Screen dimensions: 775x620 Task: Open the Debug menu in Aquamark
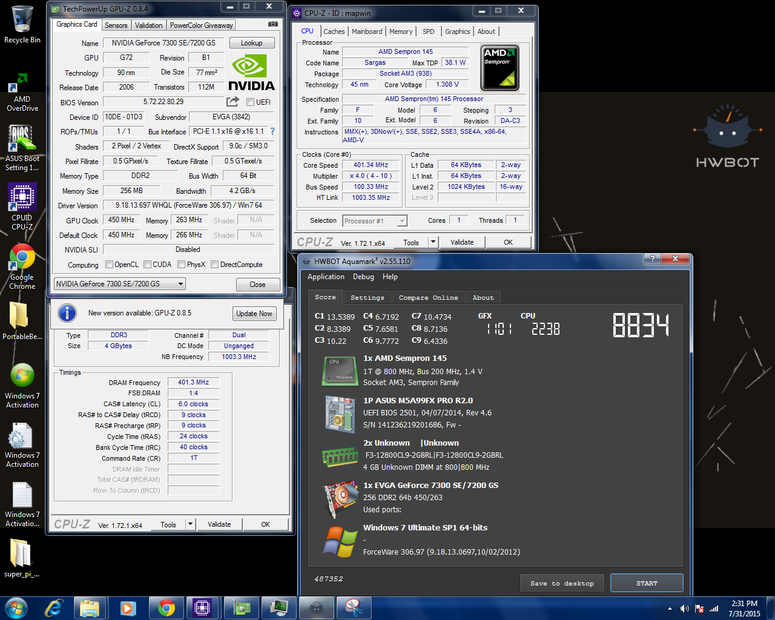click(363, 277)
